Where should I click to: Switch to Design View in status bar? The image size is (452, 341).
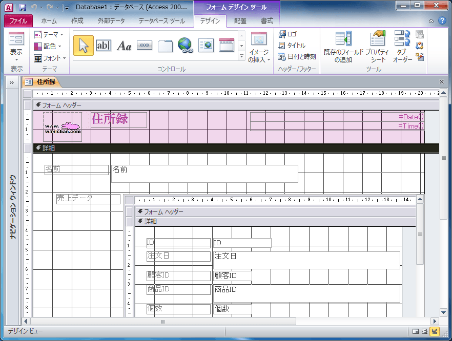pos(435,331)
